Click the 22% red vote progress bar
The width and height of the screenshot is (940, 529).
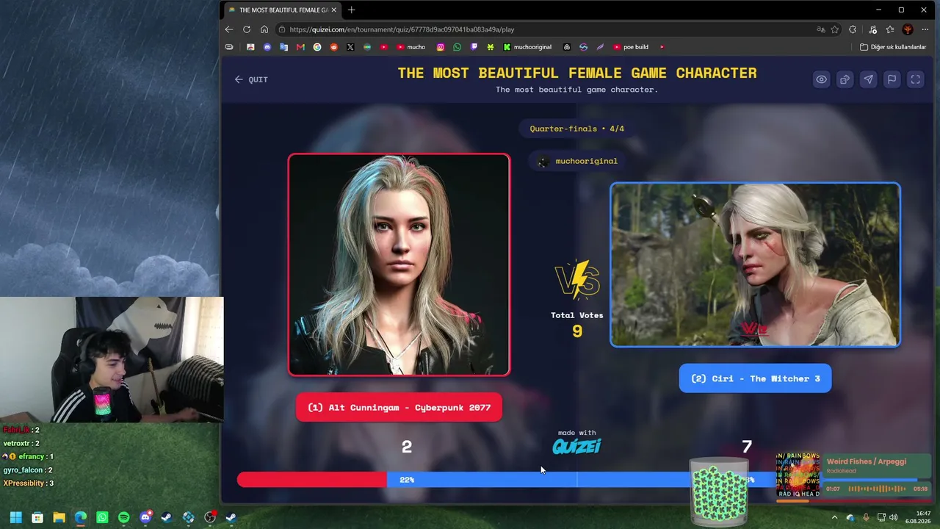(312, 480)
